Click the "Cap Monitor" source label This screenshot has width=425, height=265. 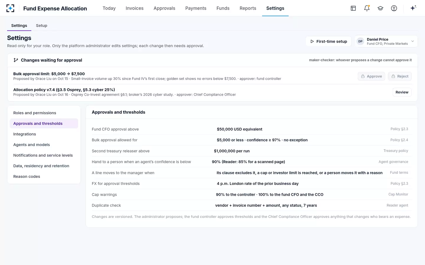pyautogui.click(x=398, y=194)
